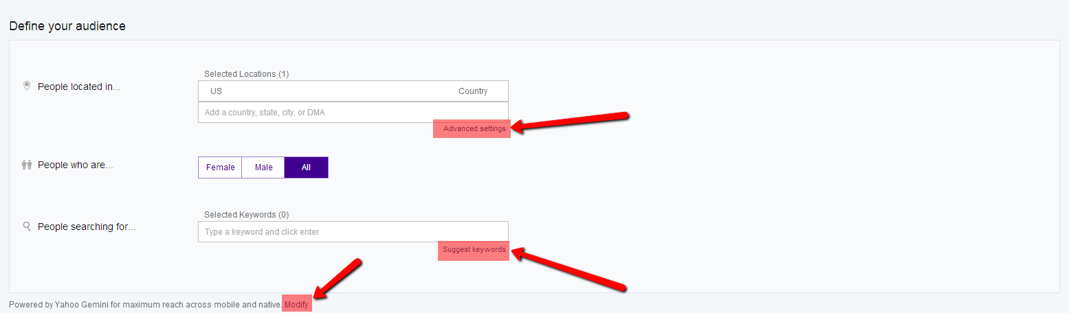The width and height of the screenshot is (1069, 313).
Task: Select the US selected location row
Action: [353, 91]
